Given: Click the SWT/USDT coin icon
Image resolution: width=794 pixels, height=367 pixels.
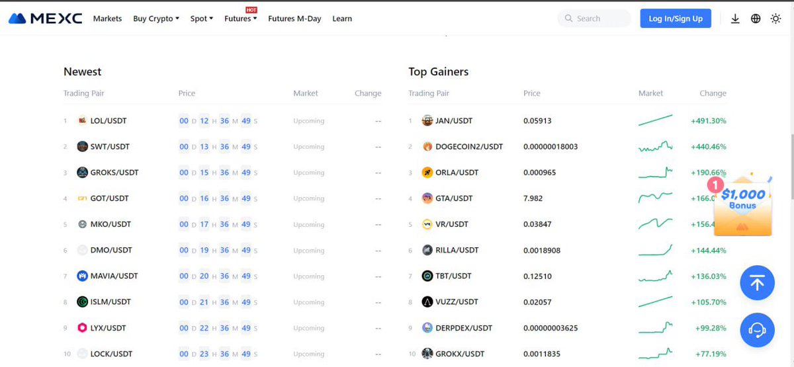Looking at the screenshot, I should (x=82, y=147).
